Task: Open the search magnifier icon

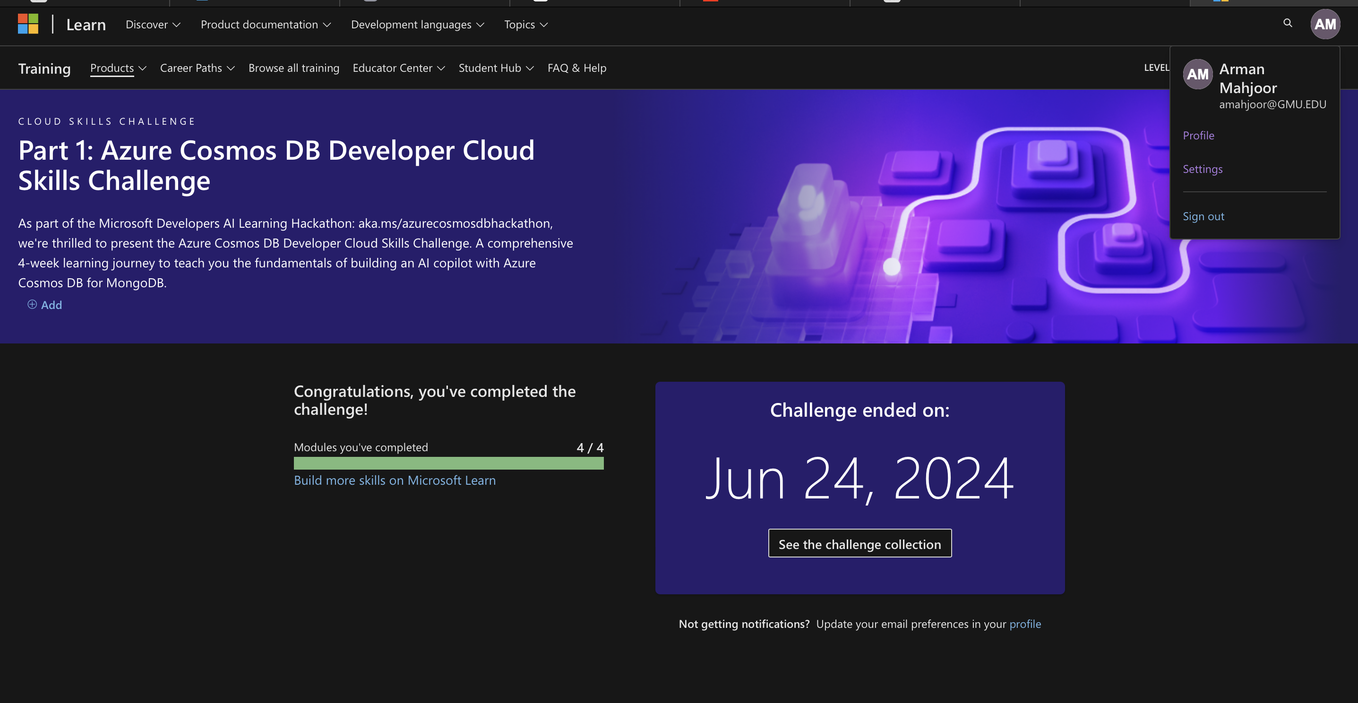Action: pyautogui.click(x=1287, y=23)
